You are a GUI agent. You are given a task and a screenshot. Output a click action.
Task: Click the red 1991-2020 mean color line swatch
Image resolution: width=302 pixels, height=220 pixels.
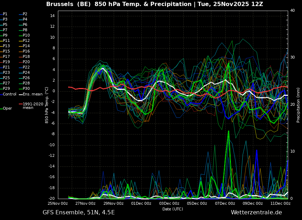click(x=21, y=104)
